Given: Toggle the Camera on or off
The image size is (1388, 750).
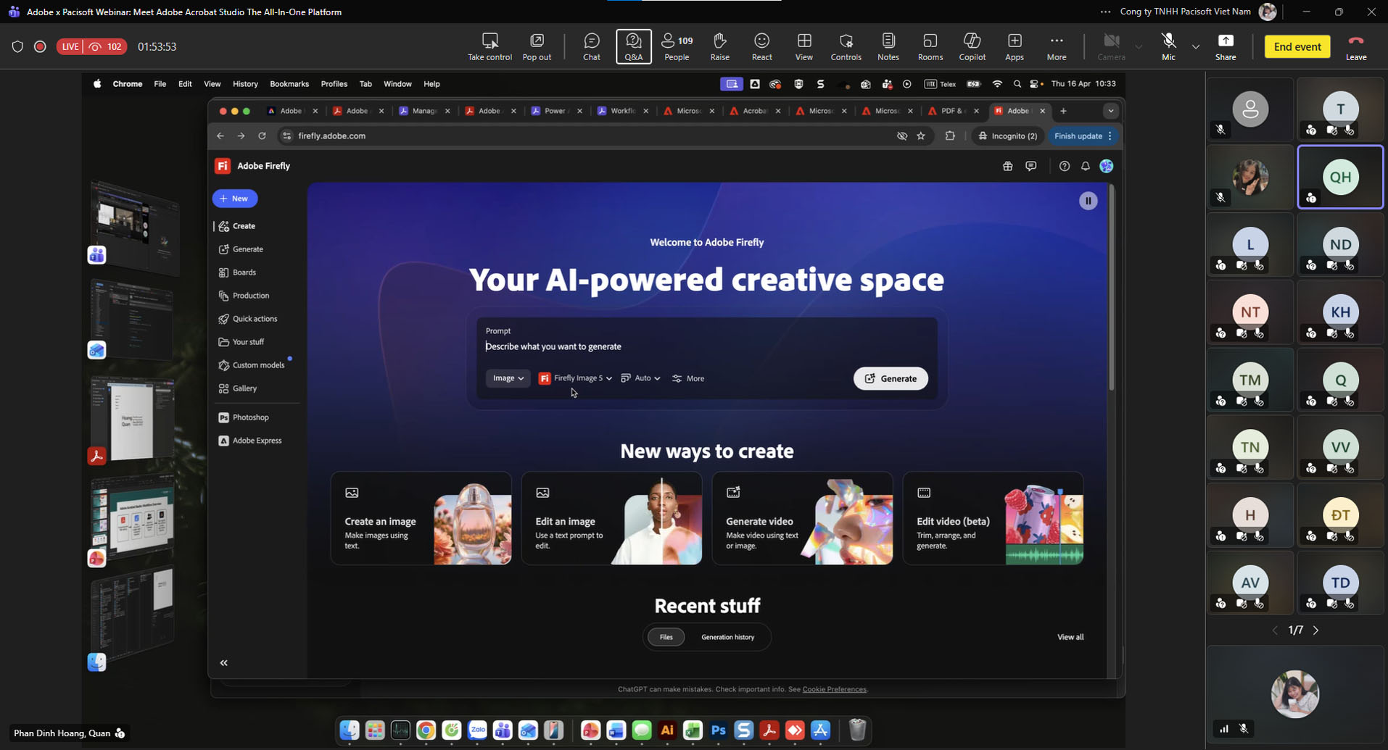Looking at the screenshot, I should (x=1111, y=46).
